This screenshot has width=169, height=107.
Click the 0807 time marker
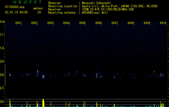[115, 23]
